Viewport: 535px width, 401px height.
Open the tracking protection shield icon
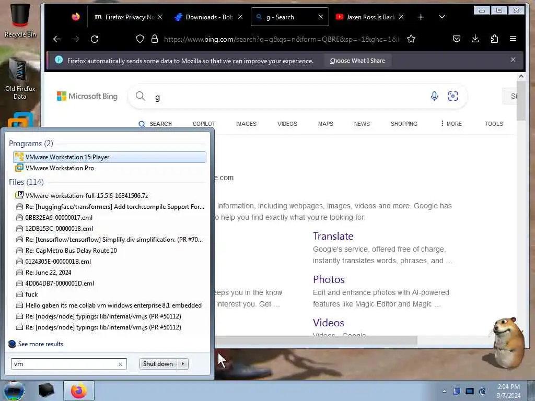click(x=140, y=39)
